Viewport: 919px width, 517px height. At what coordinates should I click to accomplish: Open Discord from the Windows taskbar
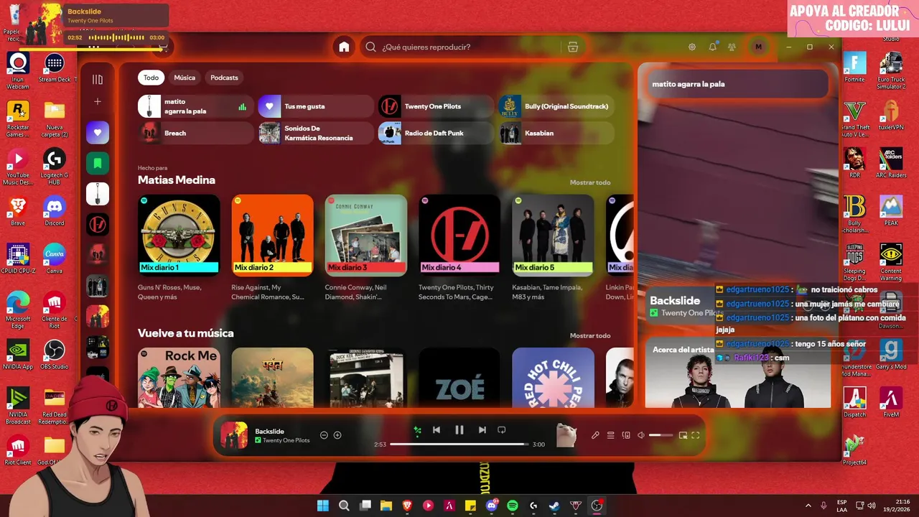pyautogui.click(x=492, y=506)
